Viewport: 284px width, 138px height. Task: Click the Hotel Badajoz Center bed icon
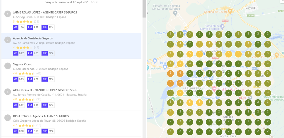[214, 89]
